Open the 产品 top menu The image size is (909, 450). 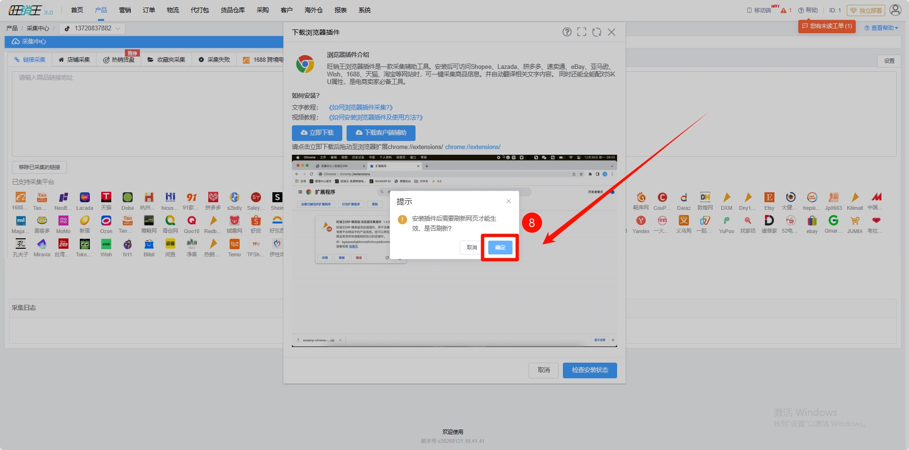pyautogui.click(x=101, y=10)
